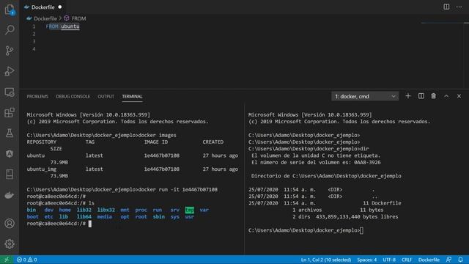Image resolution: width=469 pixels, height=264 pixels.
Task: Open notifications bell in the status bar
Action: [x=461, y=260]
